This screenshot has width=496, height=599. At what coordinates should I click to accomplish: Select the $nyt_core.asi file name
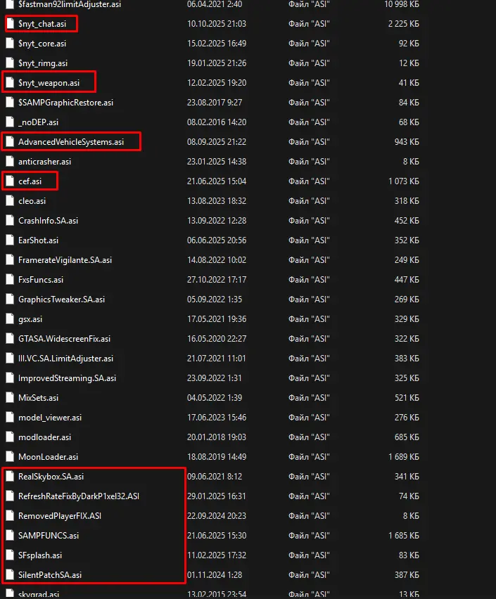click(43, 44)
